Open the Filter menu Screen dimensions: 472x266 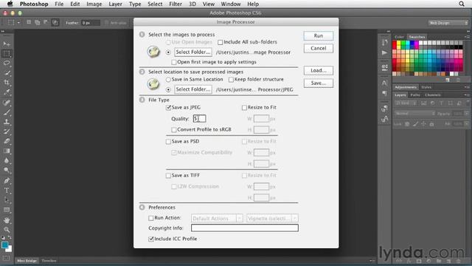click(x=176, y=4)
